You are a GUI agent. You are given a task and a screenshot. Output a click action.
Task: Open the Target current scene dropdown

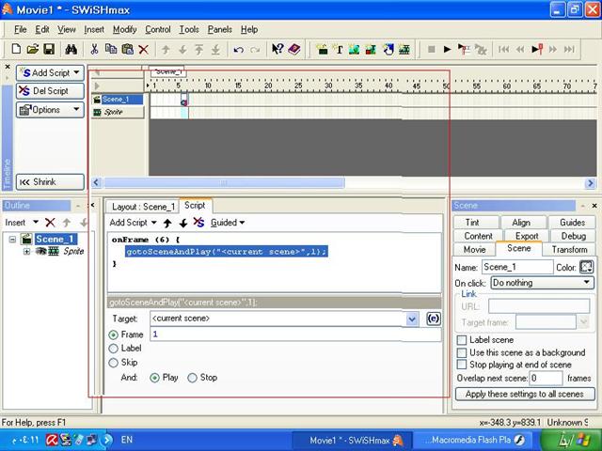coord(412,319)
